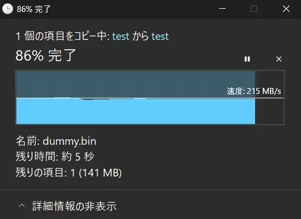The width and height of the screenshot is (301, 219).
Task: Click the unfilled part of progress graph
Action: [x=269, y=111]
